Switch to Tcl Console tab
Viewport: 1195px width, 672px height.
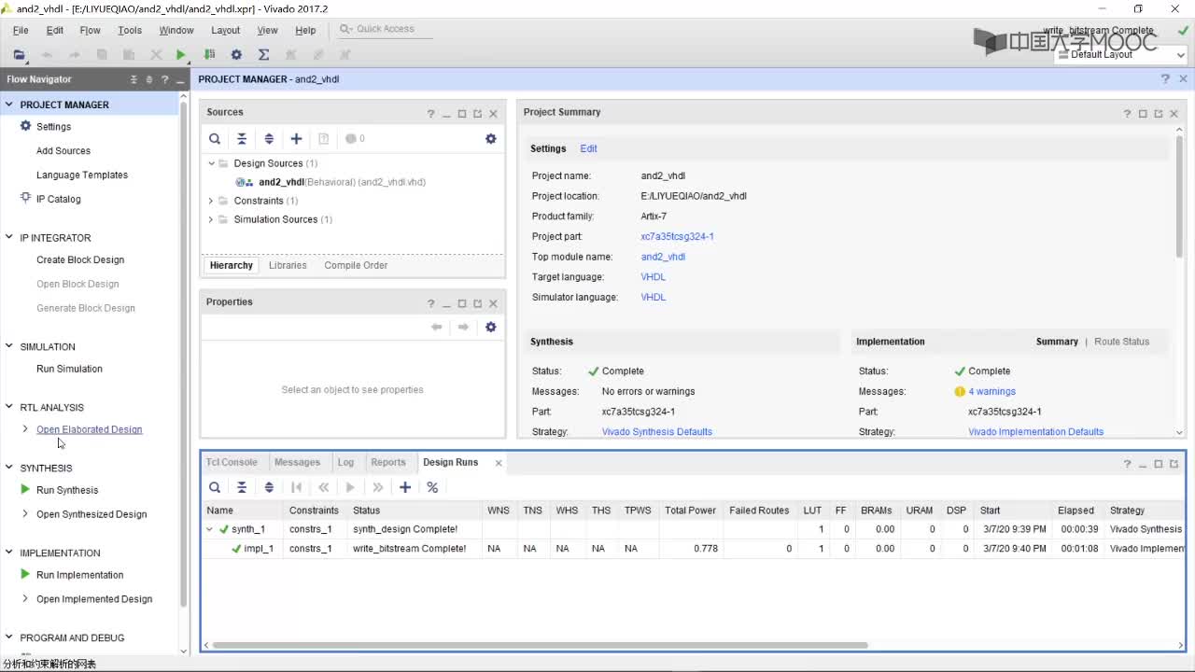pos(232,462)
